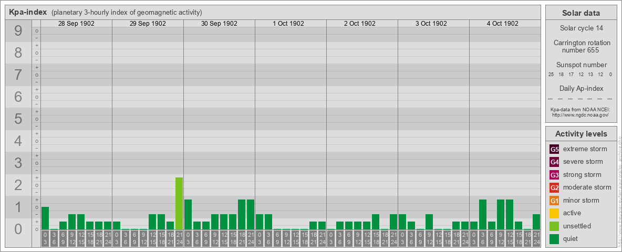Click the 30 Sep 21-24 quiet bar
The image size is (622, 252).
[x=250, y=215]
